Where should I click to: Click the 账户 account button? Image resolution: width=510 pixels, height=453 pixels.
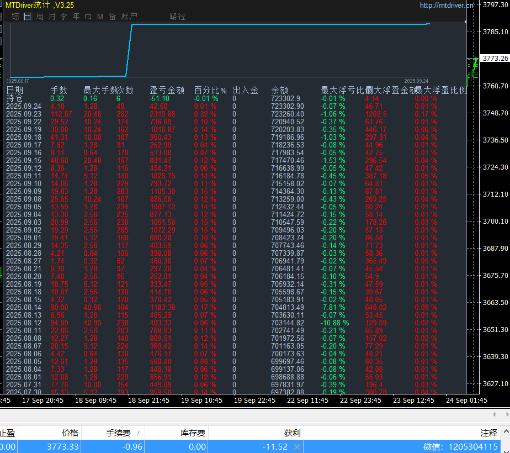click(x=129, y=17)
